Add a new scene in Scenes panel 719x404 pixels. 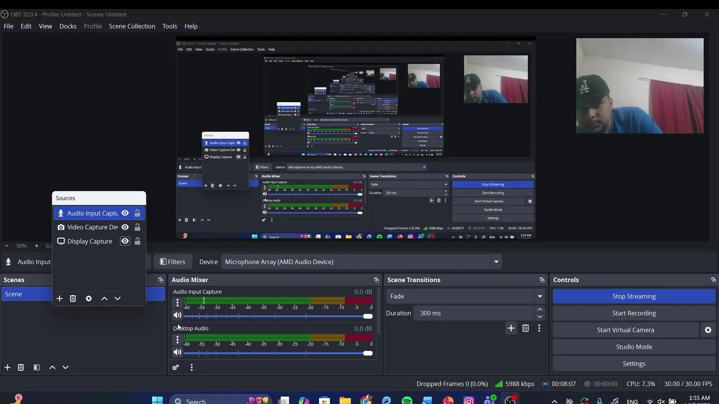(x=7, y=367)
